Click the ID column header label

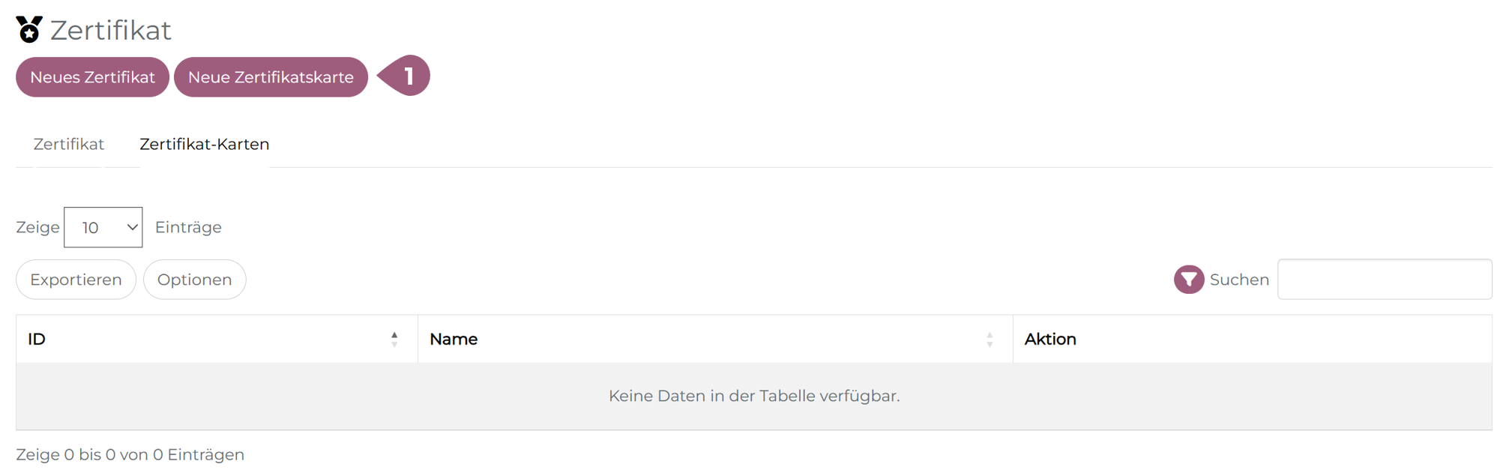(x=37, y=340)
